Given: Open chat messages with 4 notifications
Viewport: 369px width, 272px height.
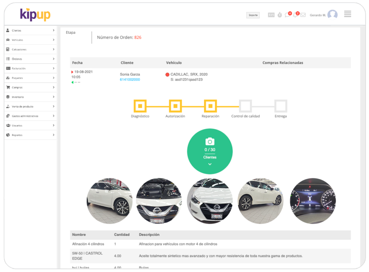Looking at the screenshot, I should pos(287,15).
